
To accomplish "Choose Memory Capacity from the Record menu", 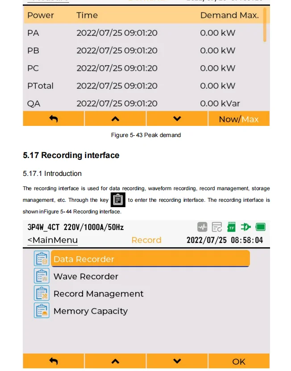I will point(91,311).
